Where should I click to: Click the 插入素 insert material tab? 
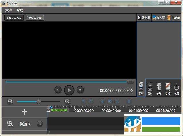click(x=159, y=18)
